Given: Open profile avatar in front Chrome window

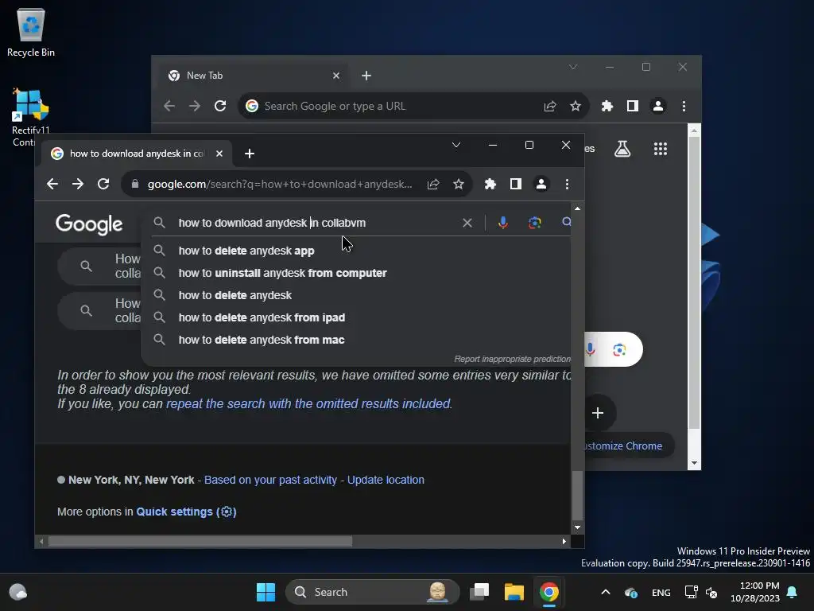Looking at the screenshot, I should tap(541, 184).
